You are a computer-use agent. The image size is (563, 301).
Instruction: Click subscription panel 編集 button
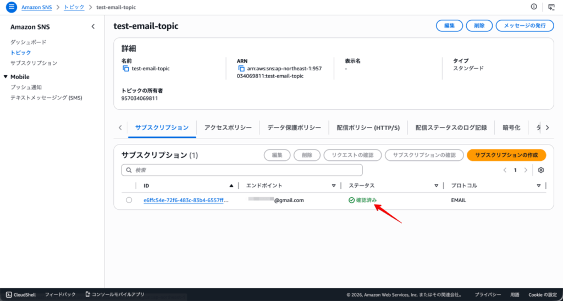point(277,155)
